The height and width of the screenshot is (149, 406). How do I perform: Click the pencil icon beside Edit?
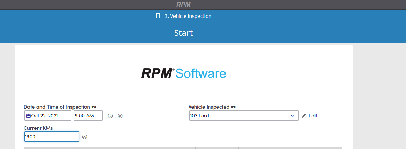point(304,116)
